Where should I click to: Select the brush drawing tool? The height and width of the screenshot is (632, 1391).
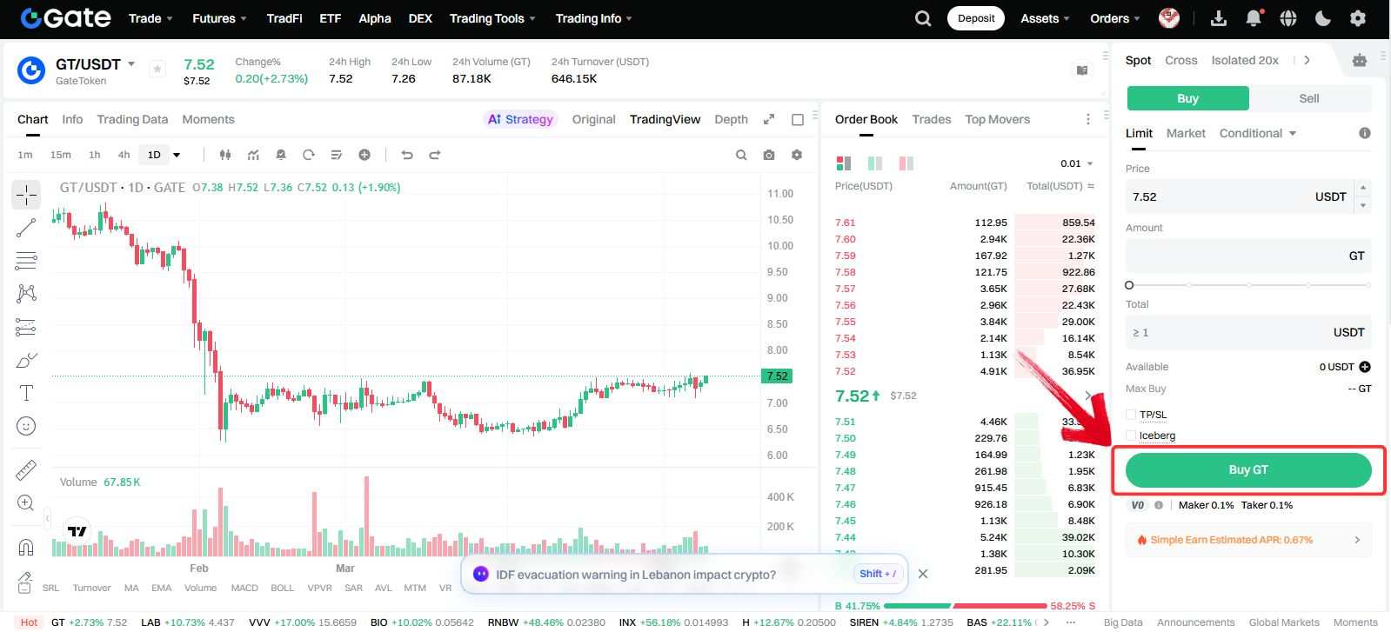(26, 360)
